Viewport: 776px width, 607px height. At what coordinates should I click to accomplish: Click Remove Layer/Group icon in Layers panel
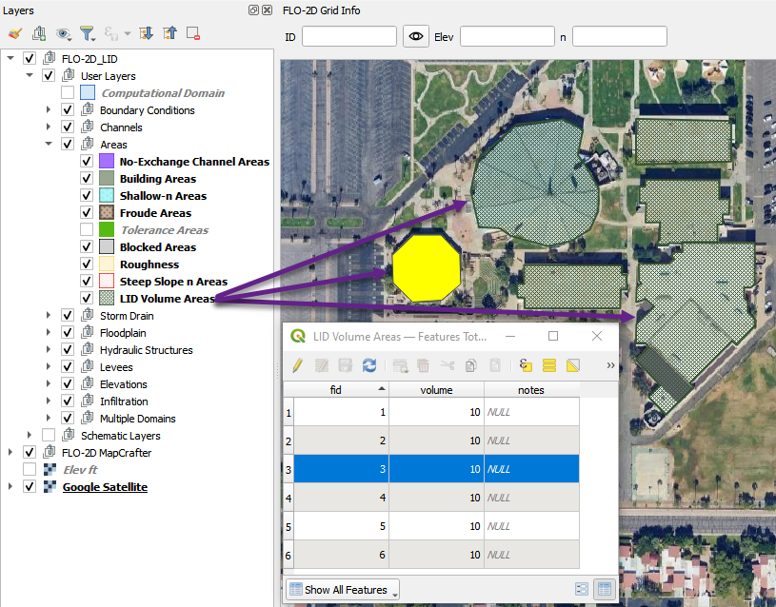pos(193,33)
